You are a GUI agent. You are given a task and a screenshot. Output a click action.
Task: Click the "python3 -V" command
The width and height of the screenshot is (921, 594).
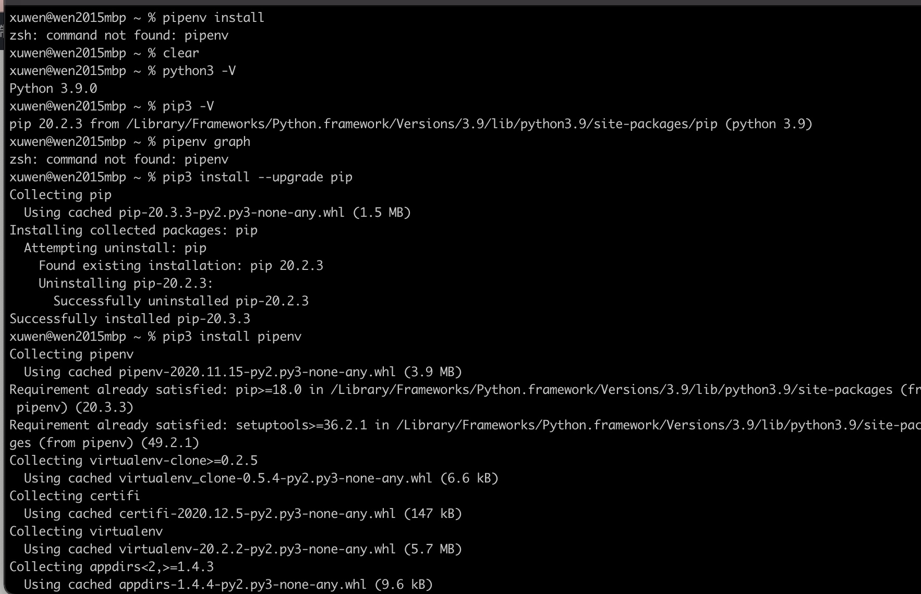tap(199, 71)
